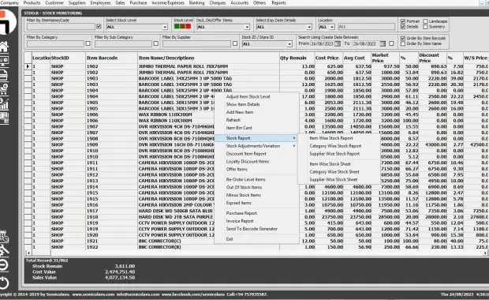Click the current row pointer arrow in grid
This screenshot has height=300, width=489.
[x=28, y=66]
